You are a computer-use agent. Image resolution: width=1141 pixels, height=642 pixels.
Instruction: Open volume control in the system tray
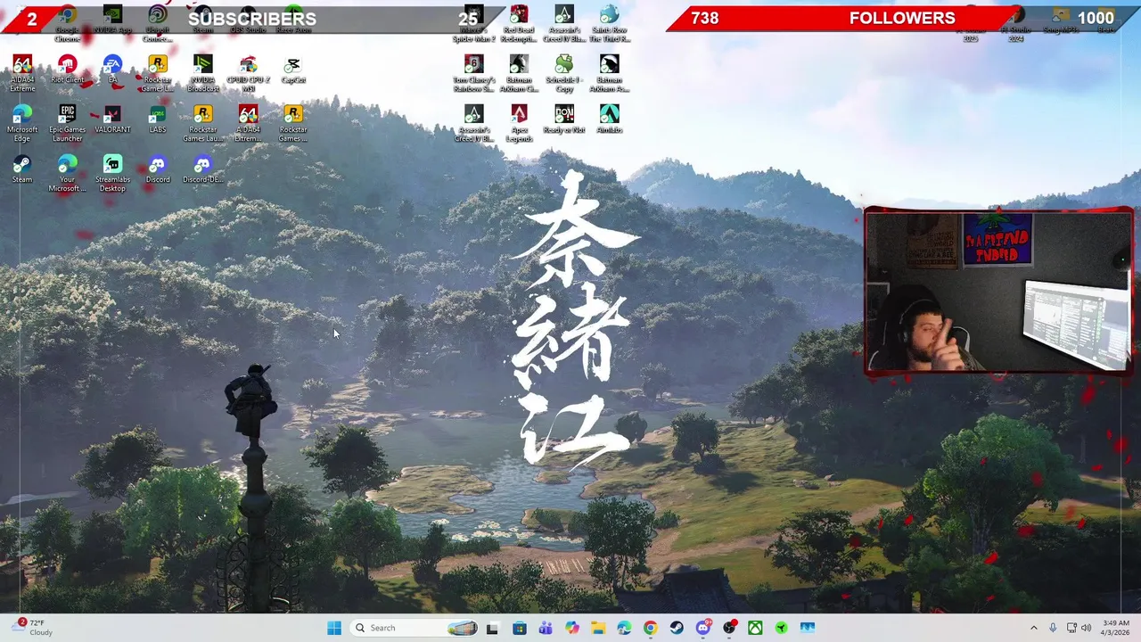(1086, 628)
